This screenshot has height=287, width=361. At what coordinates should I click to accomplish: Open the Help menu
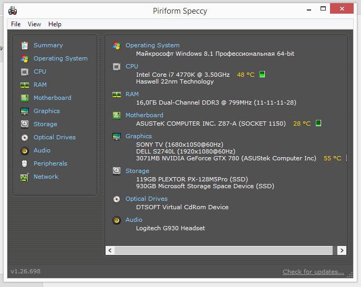[55, 24]
